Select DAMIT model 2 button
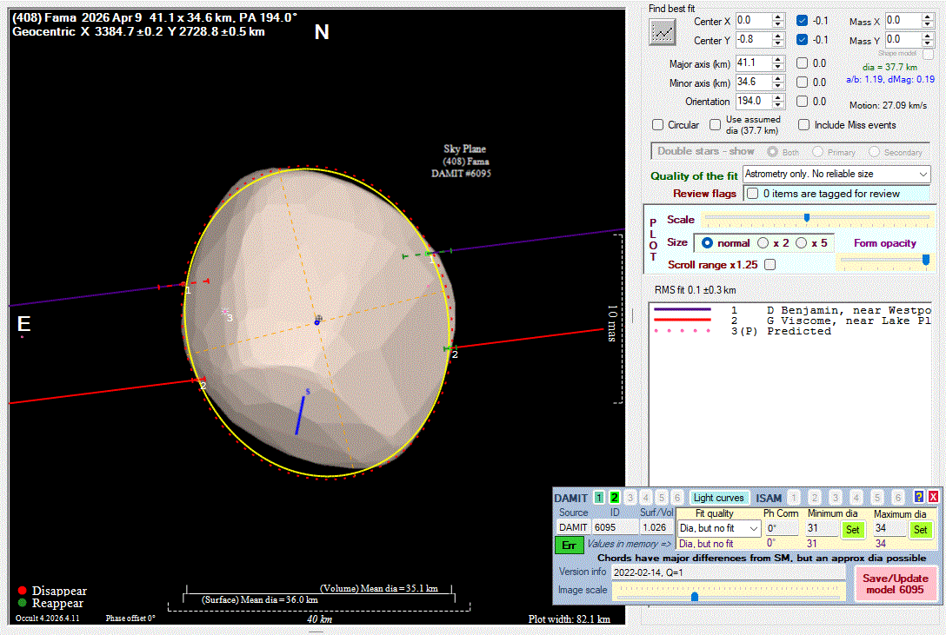This screenshot has width=946, height=635. click(615, 498)
